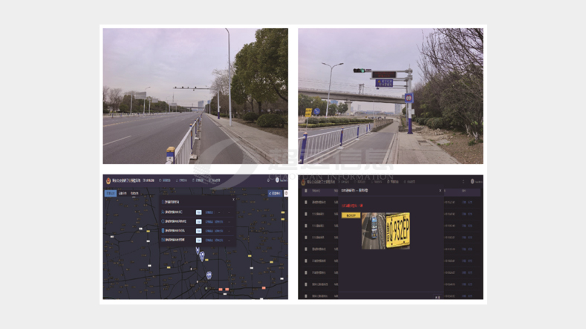Select the highlighted blue tab above the map
The image size is (586, 329).
[111, 193]
